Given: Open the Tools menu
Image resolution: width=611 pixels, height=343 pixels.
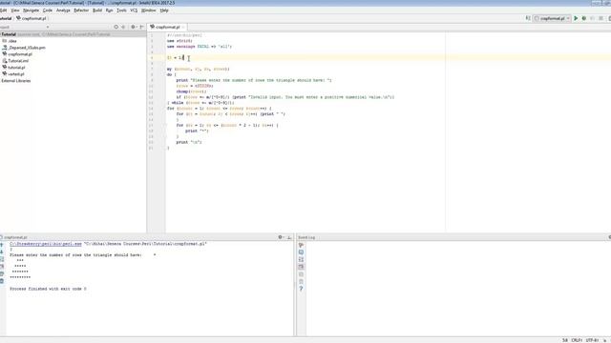Looking at the screenshot, I should (121, 10).
